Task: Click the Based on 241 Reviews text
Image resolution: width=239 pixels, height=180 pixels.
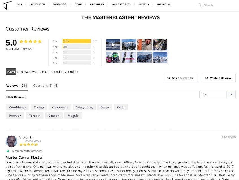Action: coord(19,49)
